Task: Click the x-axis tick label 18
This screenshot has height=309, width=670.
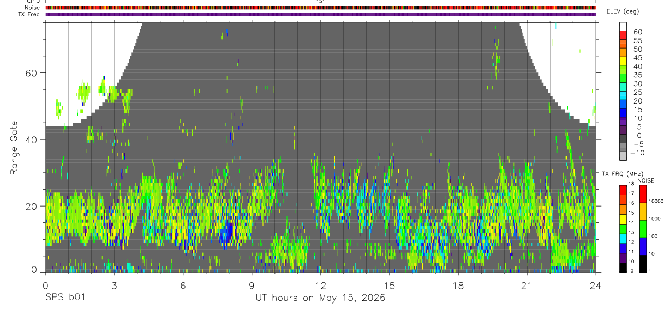Action: pyautogui.click(x=458, y=285)
